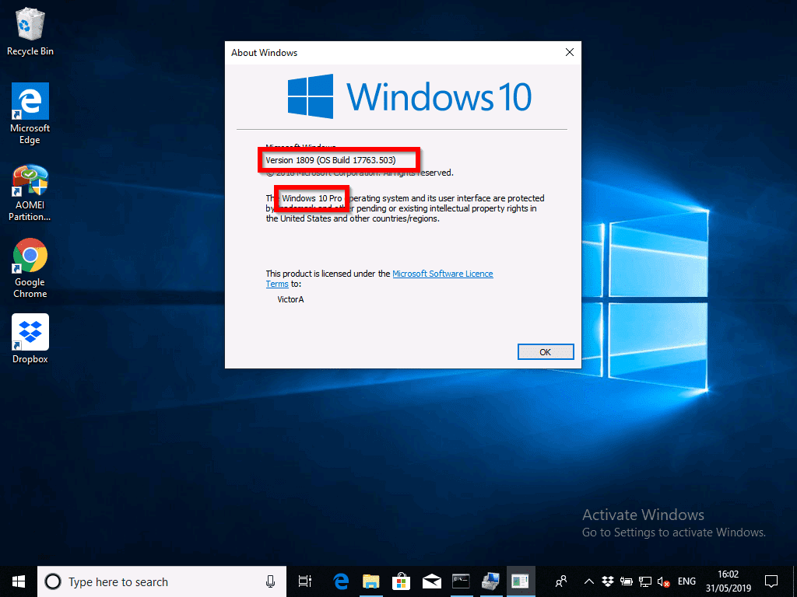Click the Version 1809 build text
This screenshot has height=597, width=797.
(330, 160)
